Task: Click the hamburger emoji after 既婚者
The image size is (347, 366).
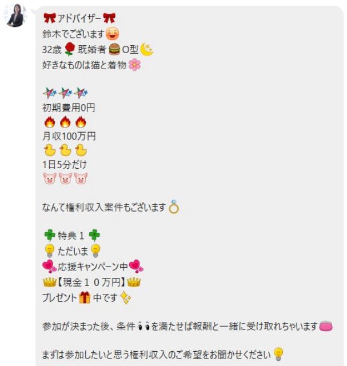Action: 114,49
